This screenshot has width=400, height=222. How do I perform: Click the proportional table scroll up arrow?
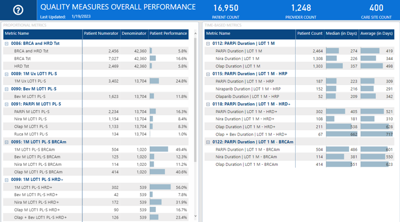point(195,34)
